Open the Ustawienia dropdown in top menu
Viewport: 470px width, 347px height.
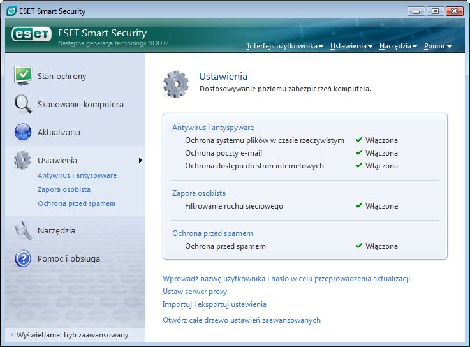tap(351, 46)
